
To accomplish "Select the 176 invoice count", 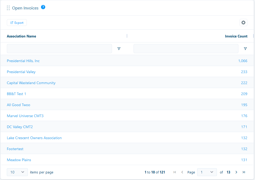I will coord(244,116).
